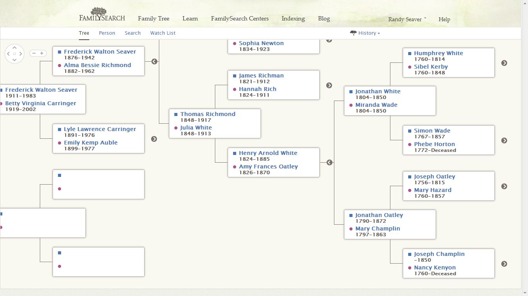The width and height of the screenshot is (528, 296).
Task: Expand ancestors of Simon Wade and Phebe Horton
Action: tap(504, 140)
